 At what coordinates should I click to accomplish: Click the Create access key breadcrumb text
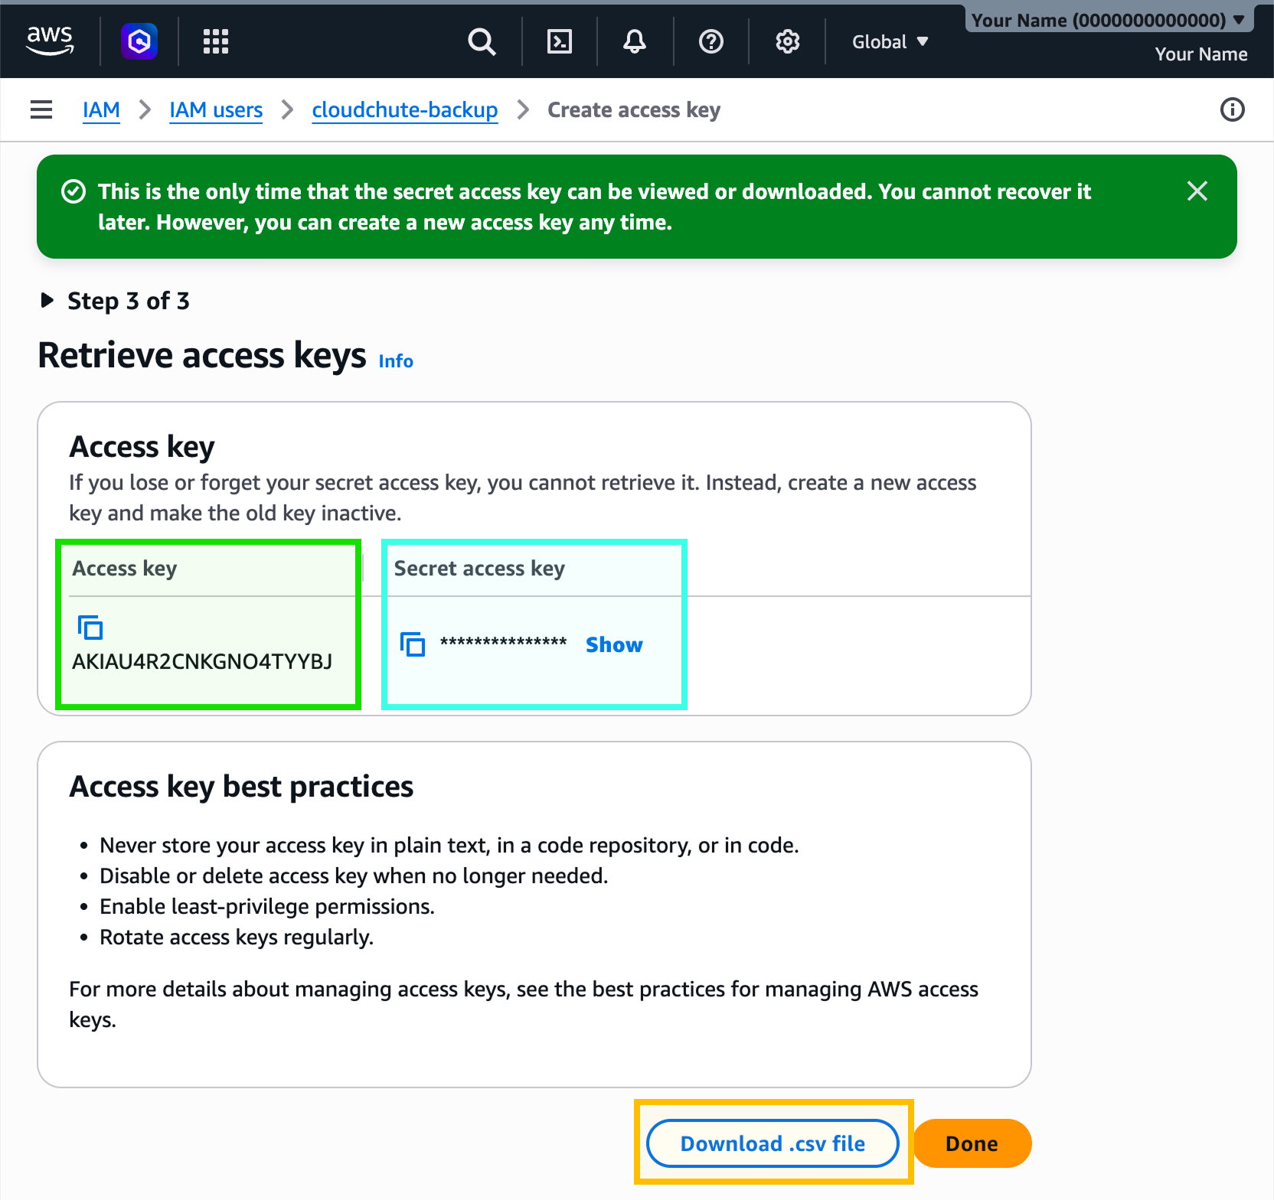click(634, 110)
